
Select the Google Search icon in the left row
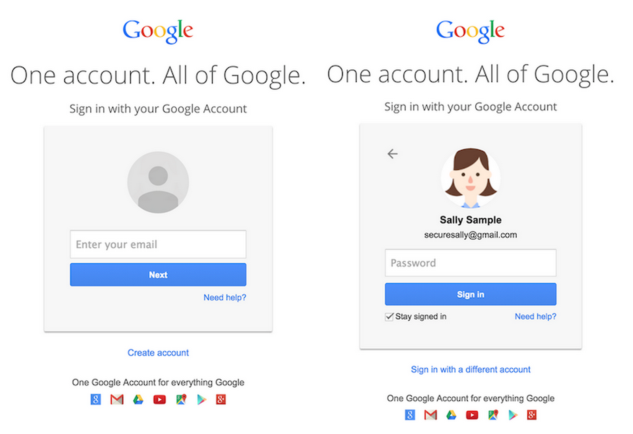[95, 399]
